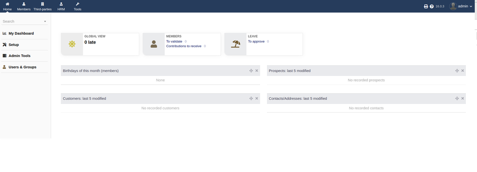This screenshot has height=172, width=477.
Task: Open the Members module icon
Action: coord(24,4)
